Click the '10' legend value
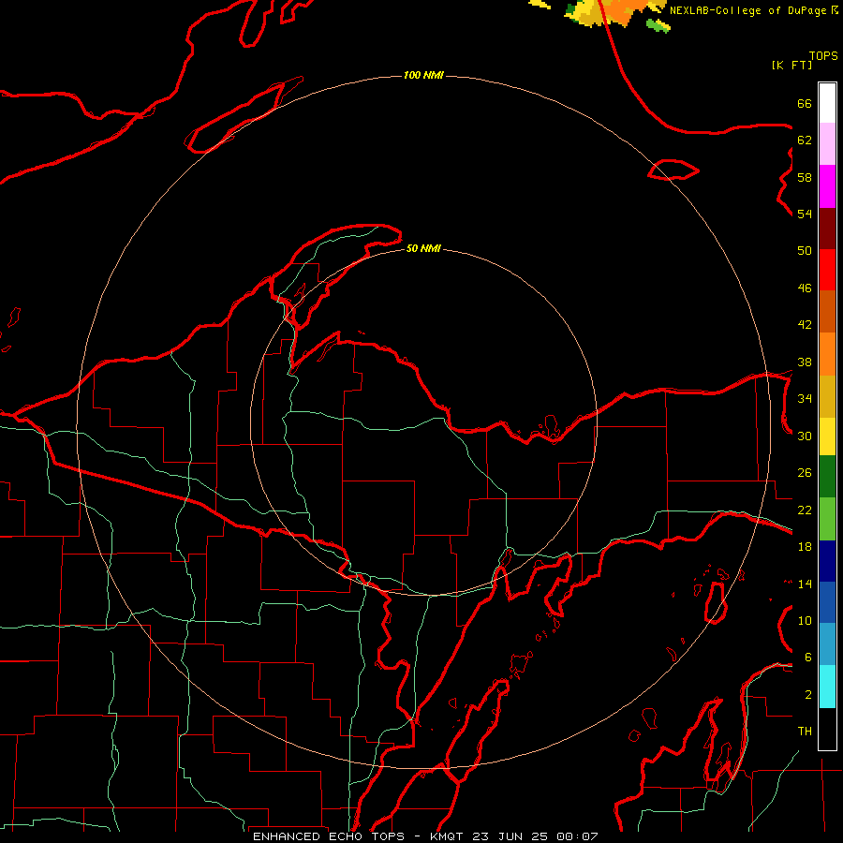The image size is (843, 843). click(805, 620)
